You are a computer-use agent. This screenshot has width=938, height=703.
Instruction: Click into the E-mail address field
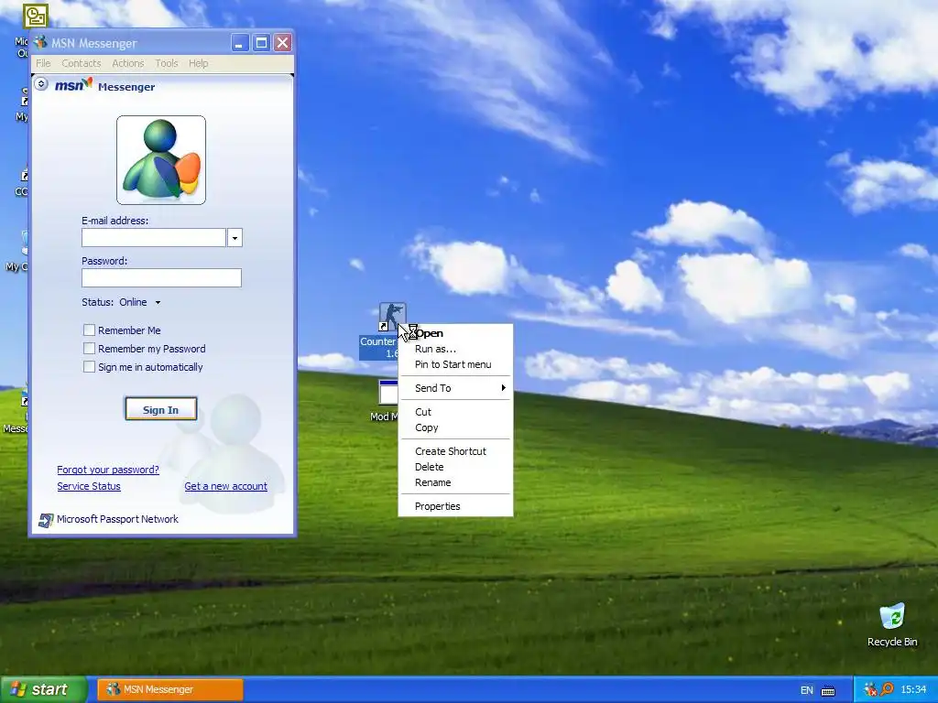click(x=154, y=238)
